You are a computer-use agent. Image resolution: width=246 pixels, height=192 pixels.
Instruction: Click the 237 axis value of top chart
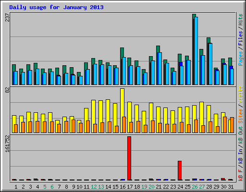[7, 18]
